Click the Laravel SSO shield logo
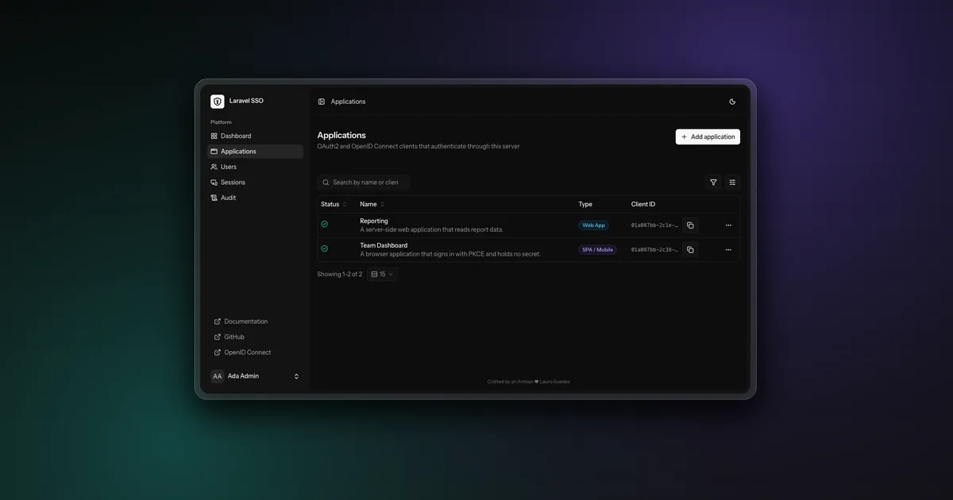 coord(218,102)
